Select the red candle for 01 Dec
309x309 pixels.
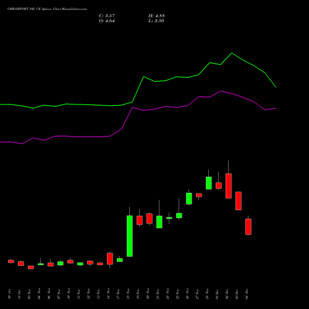(x=219, y=185)
